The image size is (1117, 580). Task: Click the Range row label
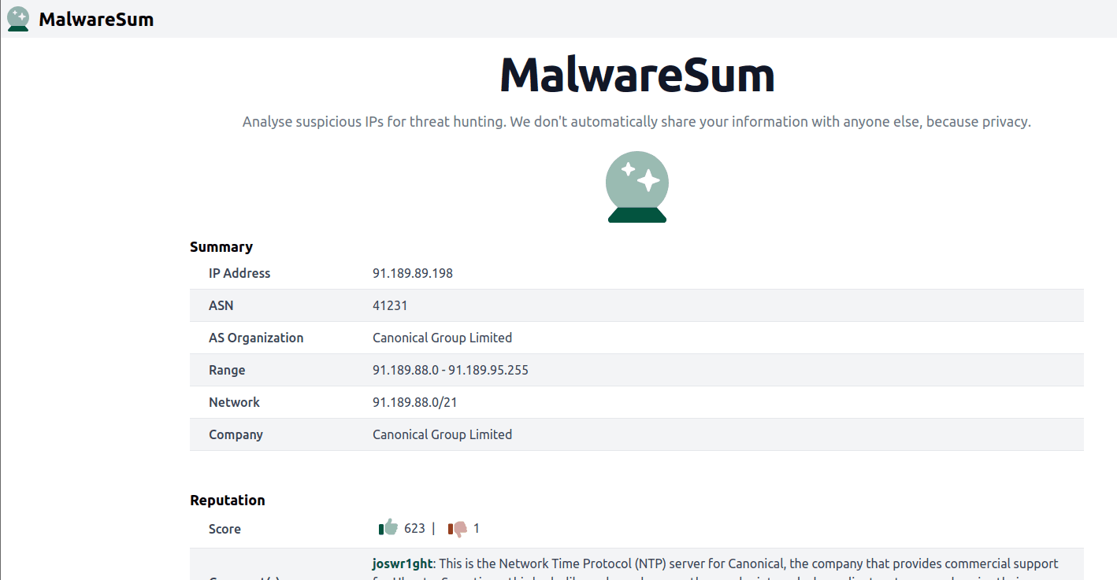pyautogui.click(x=227, y=370)
